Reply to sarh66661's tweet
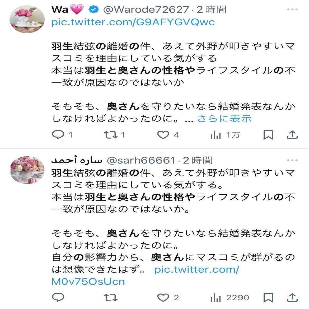This screenshot has width=309, height=309. (x=58, y=297)
